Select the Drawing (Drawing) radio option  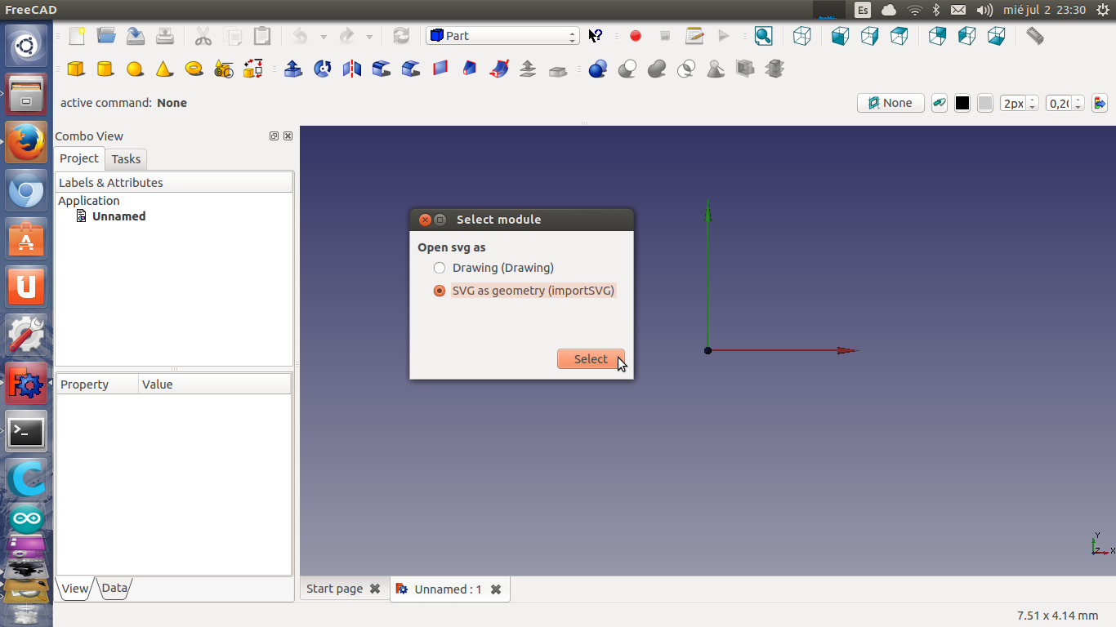440,268
